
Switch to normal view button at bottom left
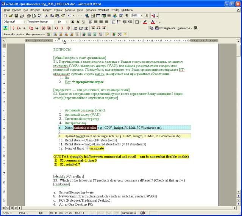coord(4,208)
